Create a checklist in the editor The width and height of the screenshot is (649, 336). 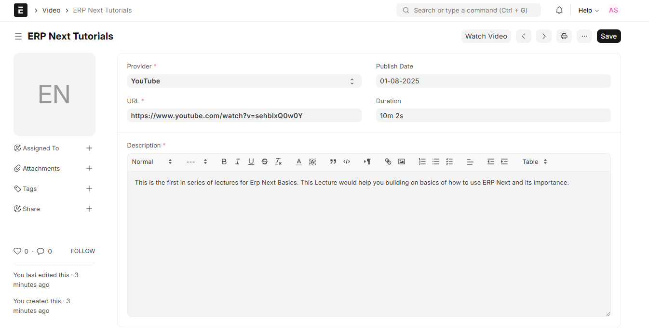coord(449,161)
